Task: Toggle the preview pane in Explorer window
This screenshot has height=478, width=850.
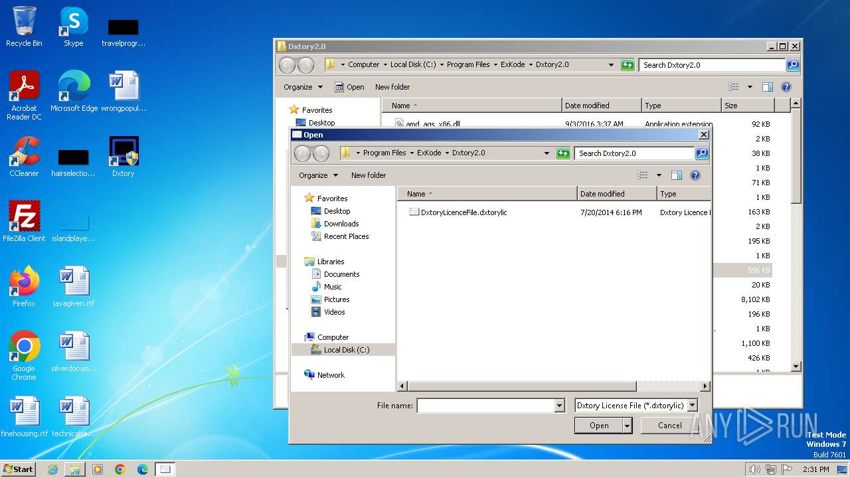Action: pos(768,87)
